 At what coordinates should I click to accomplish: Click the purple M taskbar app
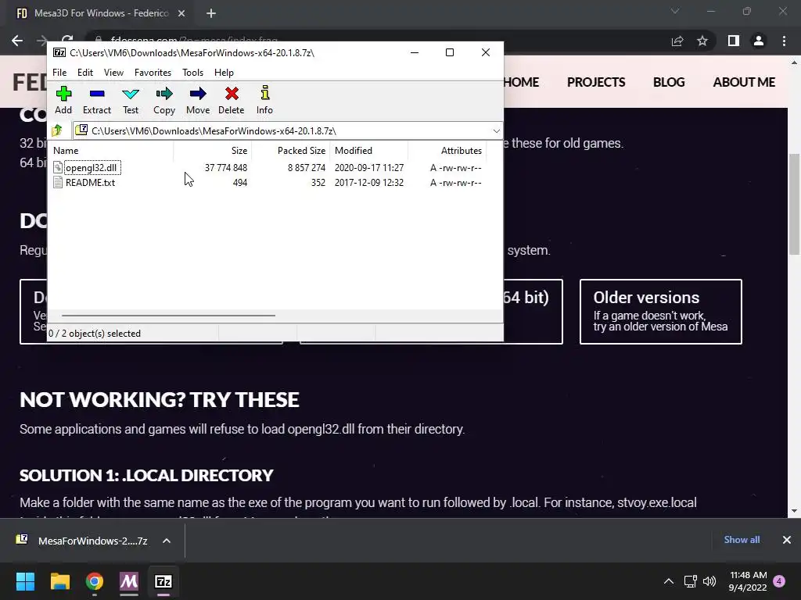coord(129,581)
